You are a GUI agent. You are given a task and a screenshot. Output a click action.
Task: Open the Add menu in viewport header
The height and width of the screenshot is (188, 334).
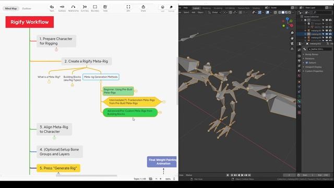(193, 13)
